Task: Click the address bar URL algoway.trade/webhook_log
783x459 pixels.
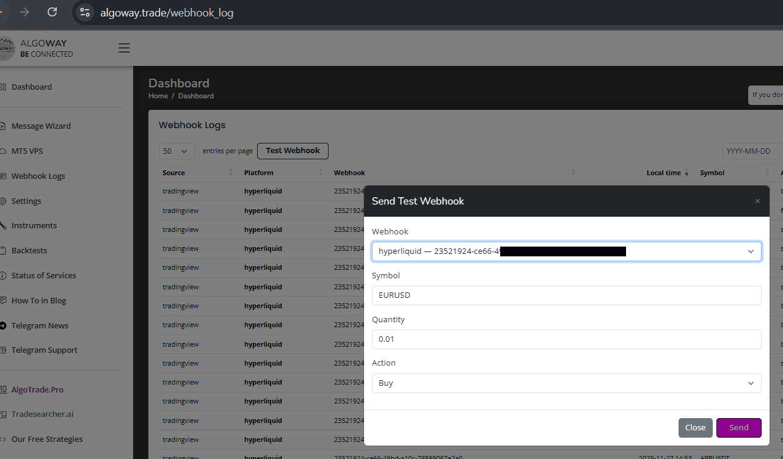Action: click(167, 12)
